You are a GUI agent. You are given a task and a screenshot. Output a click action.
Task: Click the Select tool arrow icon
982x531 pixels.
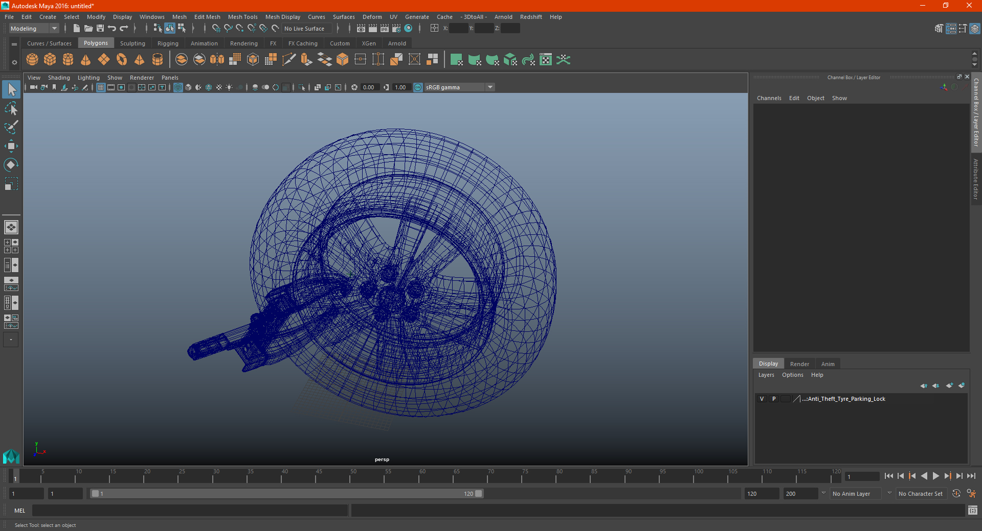[11, 90]
